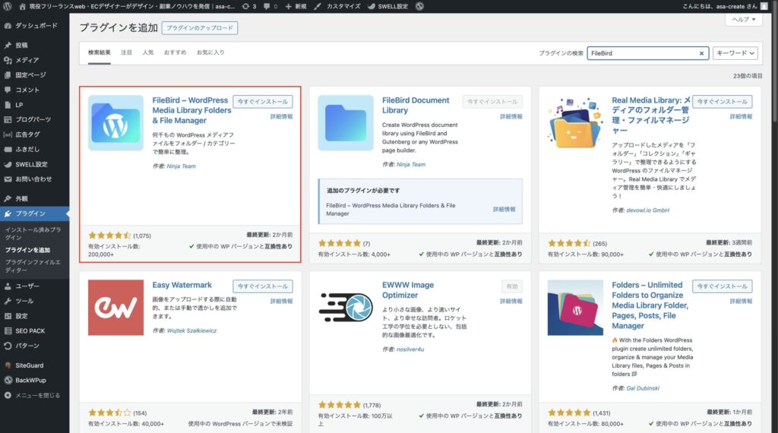Switch to the 人気 tab
The image size is (778, 433).
coord(148,52)
